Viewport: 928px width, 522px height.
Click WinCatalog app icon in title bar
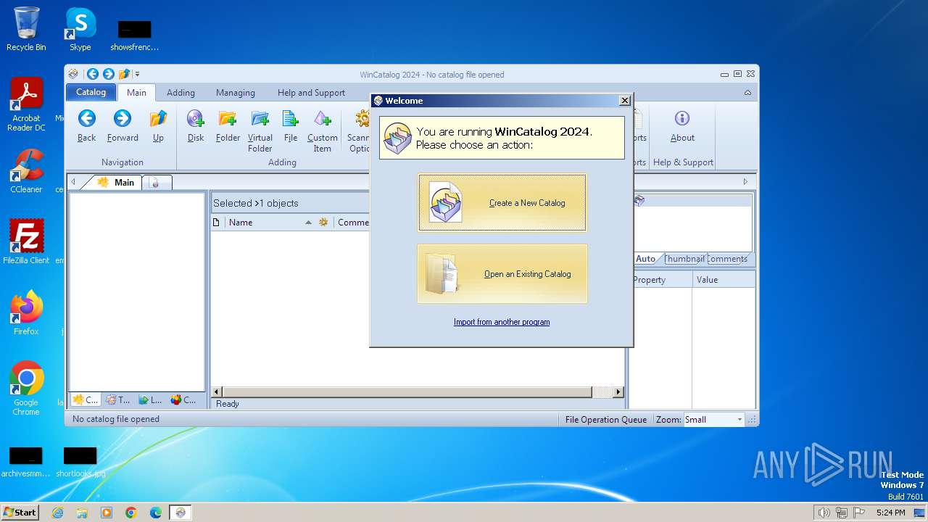tap(73, 74)
